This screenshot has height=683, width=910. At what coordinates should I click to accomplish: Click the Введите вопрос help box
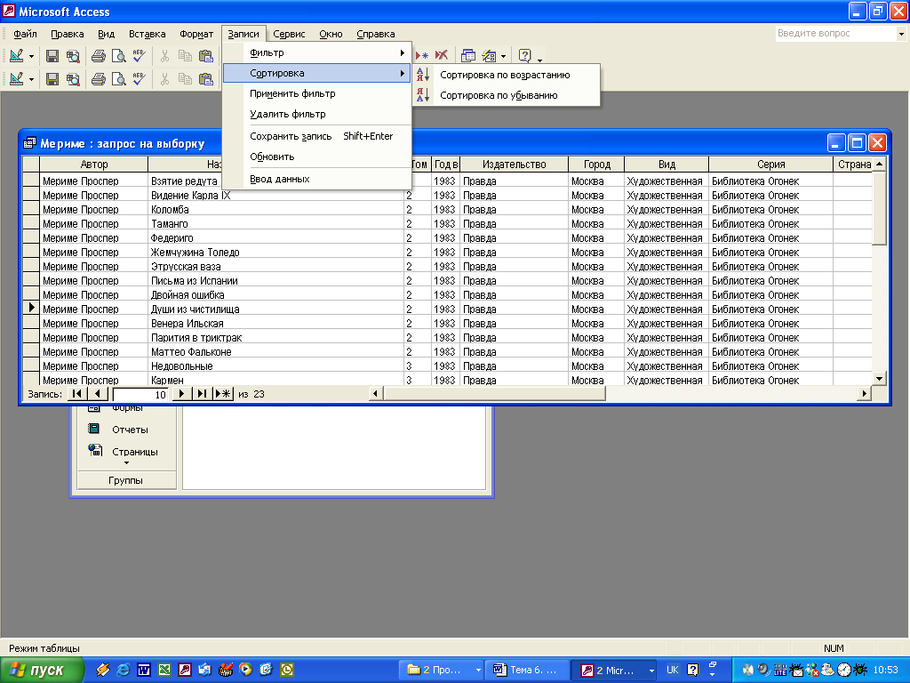[x=835, y=34]
